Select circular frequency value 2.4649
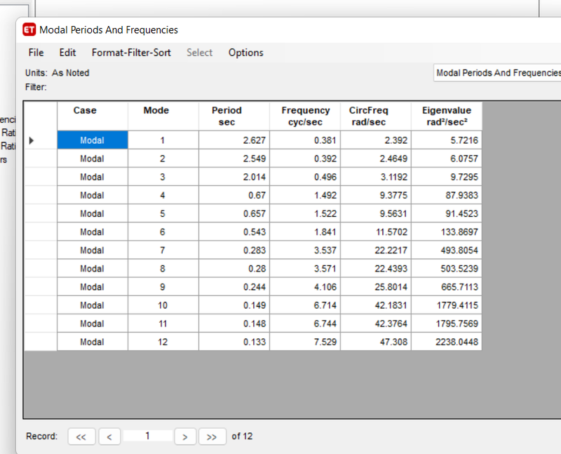Screen dimensions: 561x454 pos(376,159)
